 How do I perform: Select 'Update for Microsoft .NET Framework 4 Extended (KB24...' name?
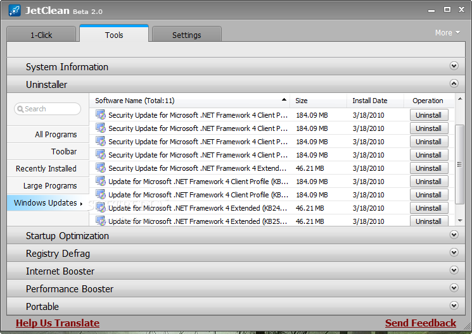[198, 207]
